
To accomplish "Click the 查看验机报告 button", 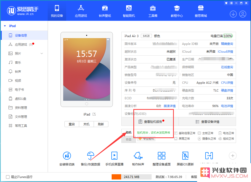I will point(150,122).
